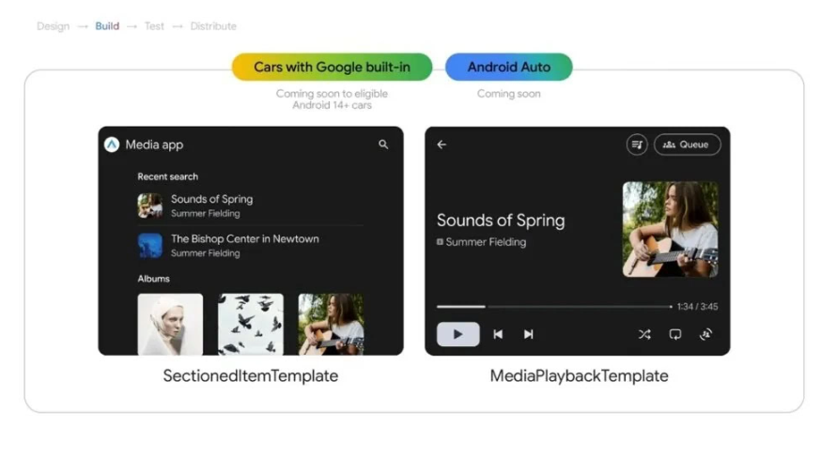Open the guitar girl album thumbnail
Viewport: 821px width, 457px height.
coord(331,324)
